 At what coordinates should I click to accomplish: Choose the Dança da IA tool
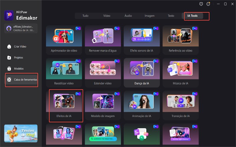point(141,73)
